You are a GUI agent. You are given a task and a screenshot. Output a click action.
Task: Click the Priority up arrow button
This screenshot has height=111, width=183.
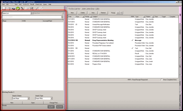tap(118, 13)
